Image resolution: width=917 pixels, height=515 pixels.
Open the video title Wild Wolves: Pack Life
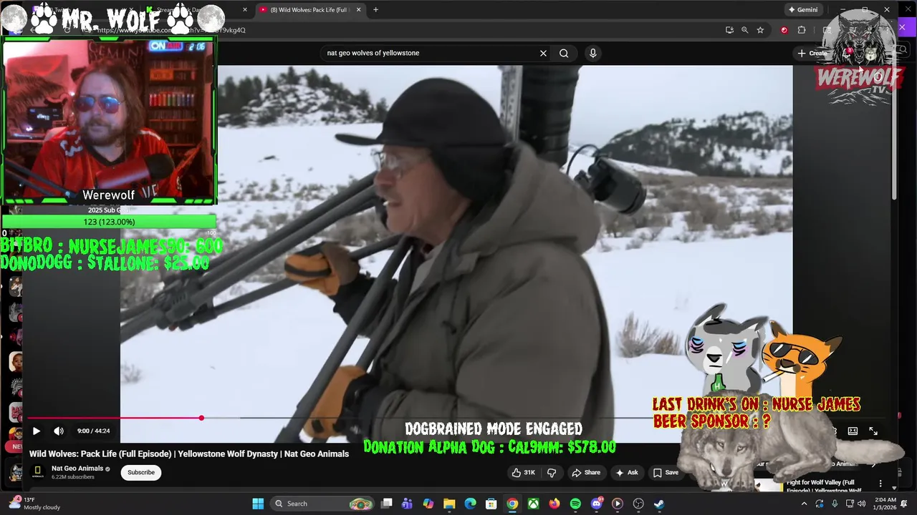coord(189,453)
